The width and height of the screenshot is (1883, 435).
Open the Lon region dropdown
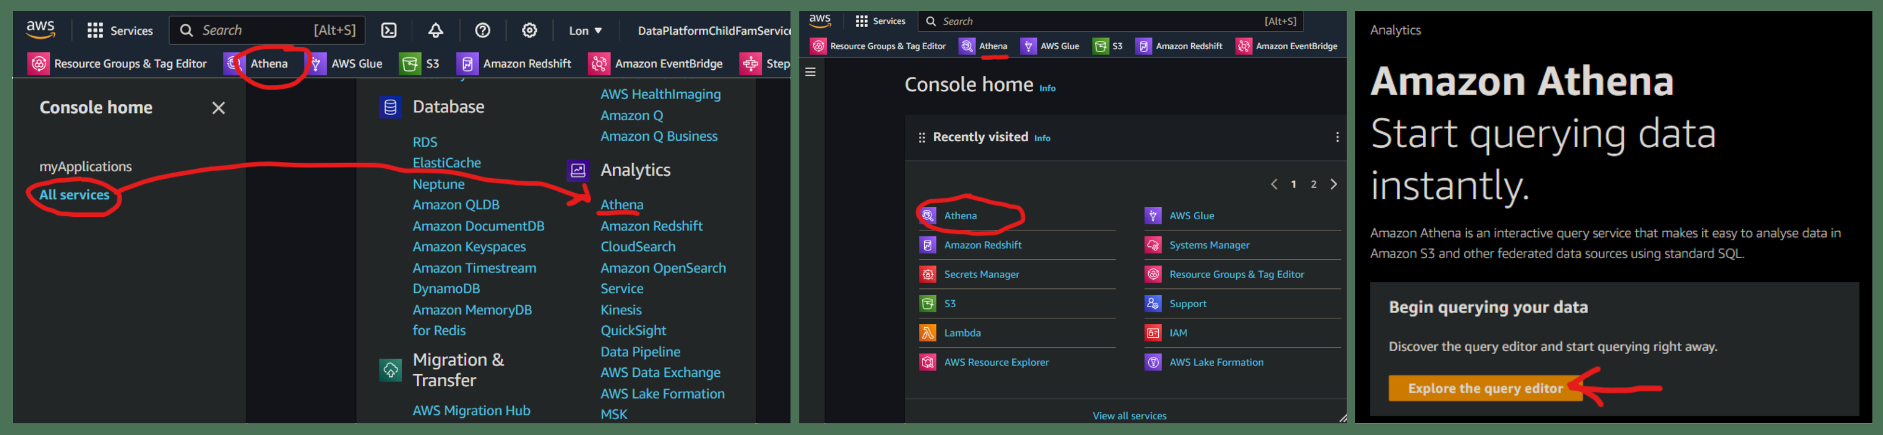click(x=585, y=30)
